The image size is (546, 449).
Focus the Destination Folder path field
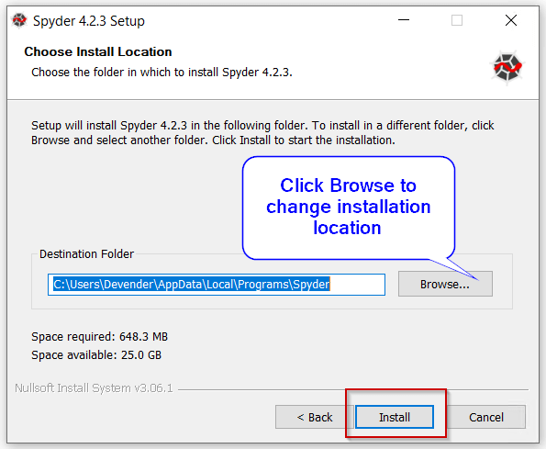click(217, 285)
